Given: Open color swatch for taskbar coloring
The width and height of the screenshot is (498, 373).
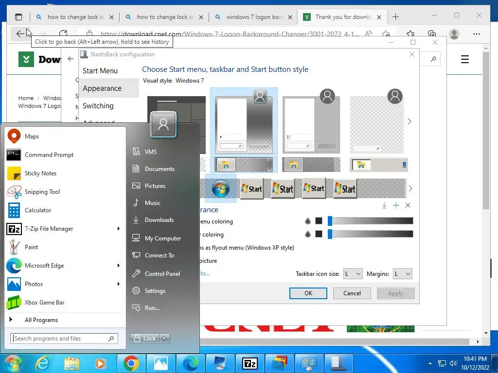Looking at the screenshot, I should click(x=319, y=234).
